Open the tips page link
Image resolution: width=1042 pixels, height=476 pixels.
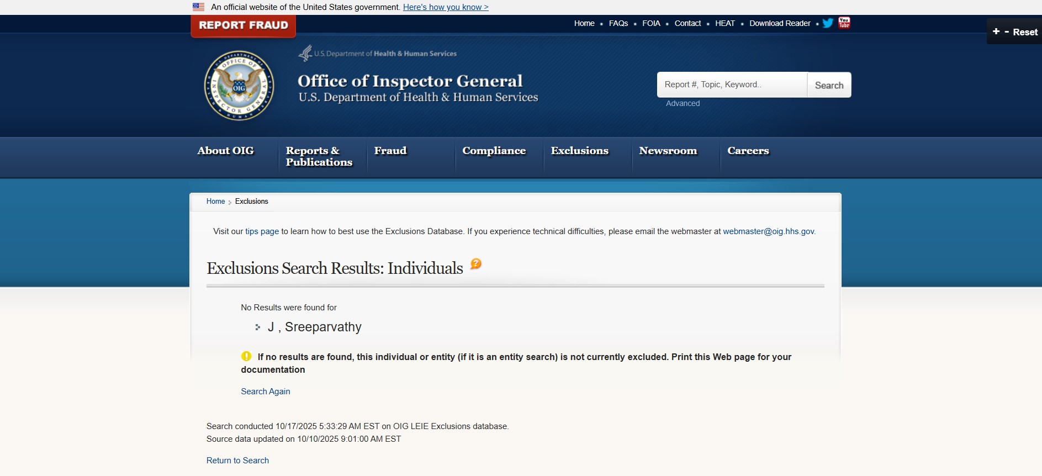coord(262,231)
